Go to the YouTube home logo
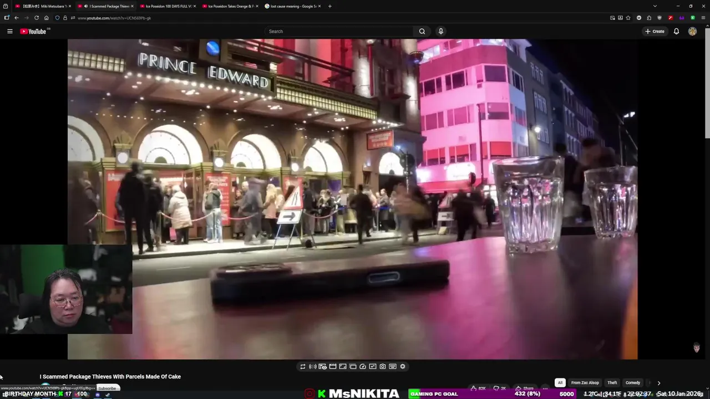Viewport: 710px width, 399px height. [x=34, y=32]
